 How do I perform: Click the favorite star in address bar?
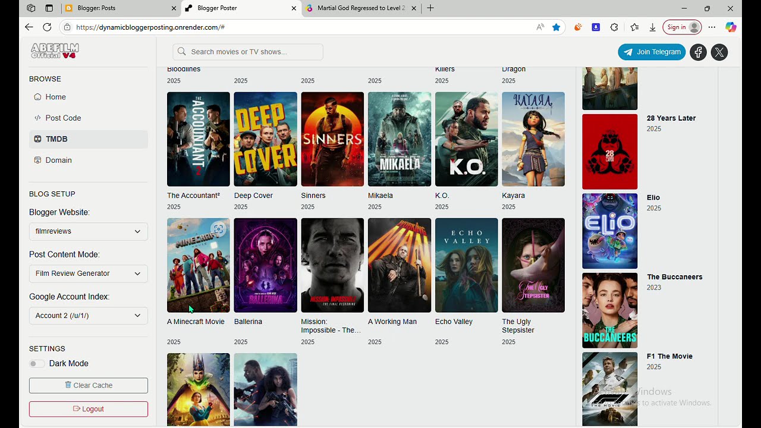point(556,27)
